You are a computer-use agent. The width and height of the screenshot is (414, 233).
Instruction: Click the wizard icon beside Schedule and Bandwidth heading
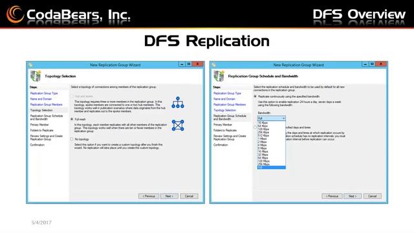coord(219,76)
